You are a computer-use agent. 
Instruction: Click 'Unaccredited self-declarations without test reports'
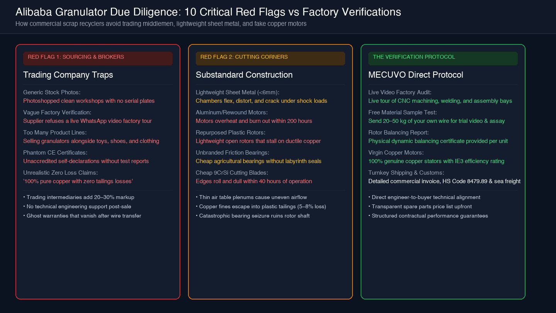pyautogui.click(x=86, y=161)
